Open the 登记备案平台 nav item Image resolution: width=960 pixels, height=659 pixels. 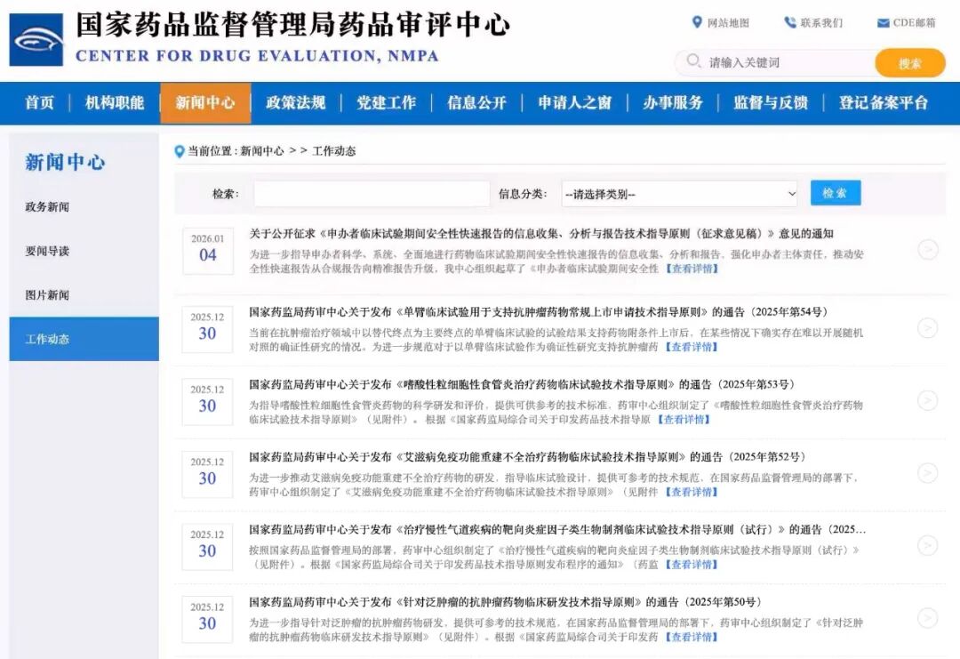coord(884,103)
